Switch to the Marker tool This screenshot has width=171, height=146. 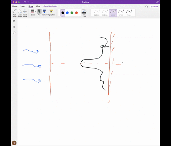[x=44, y=12]
